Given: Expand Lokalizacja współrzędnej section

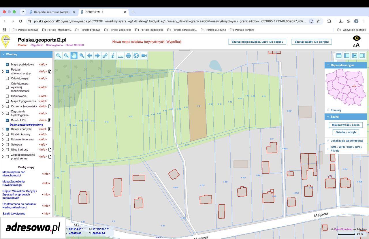Looking at the screenshot, I should 346,141.
